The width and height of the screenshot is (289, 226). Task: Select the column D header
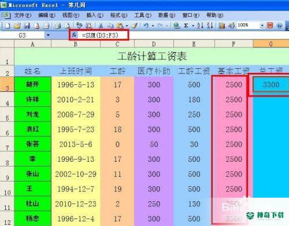pos(154,44)
